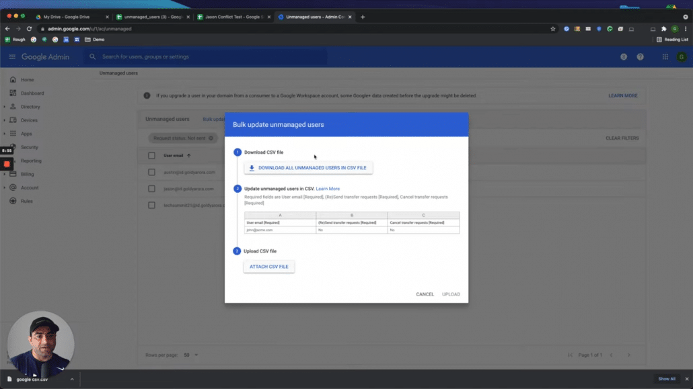Expand the Billing section arrow
The image size is (693, 389).
point(5,174)
